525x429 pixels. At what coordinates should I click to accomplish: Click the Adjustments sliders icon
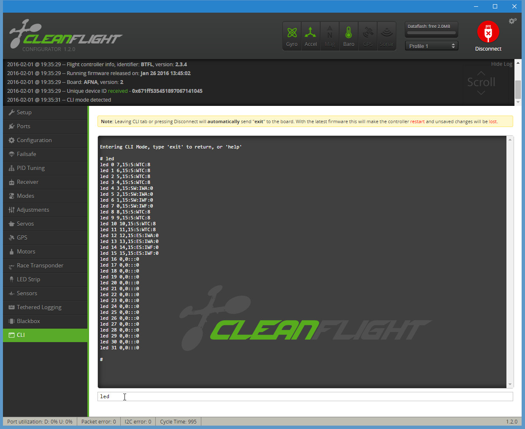click(x=11, y=210)
